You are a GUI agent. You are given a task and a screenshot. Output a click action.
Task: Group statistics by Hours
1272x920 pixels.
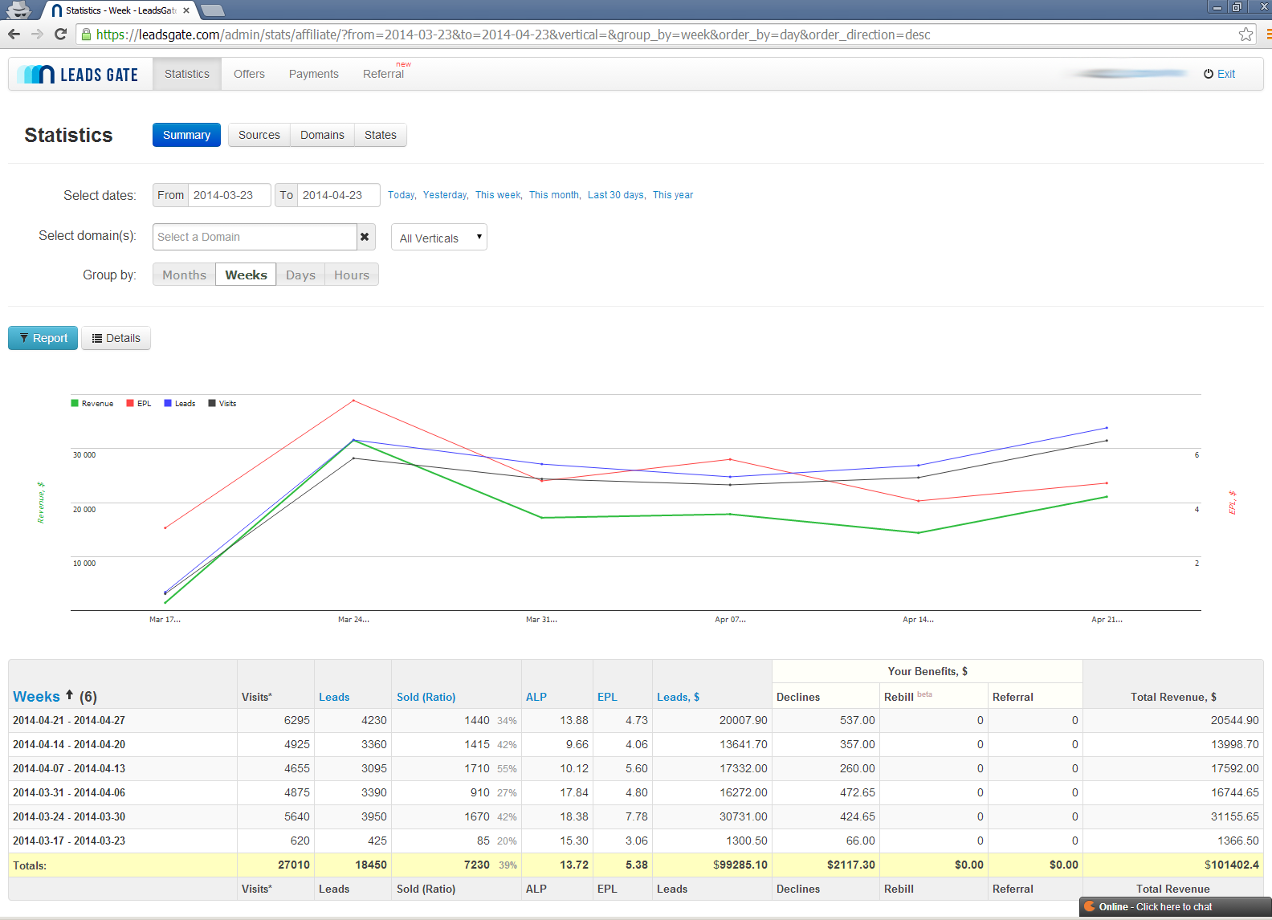(352, 275)
